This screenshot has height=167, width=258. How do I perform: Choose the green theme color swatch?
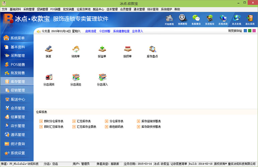(x=250, y=31)
